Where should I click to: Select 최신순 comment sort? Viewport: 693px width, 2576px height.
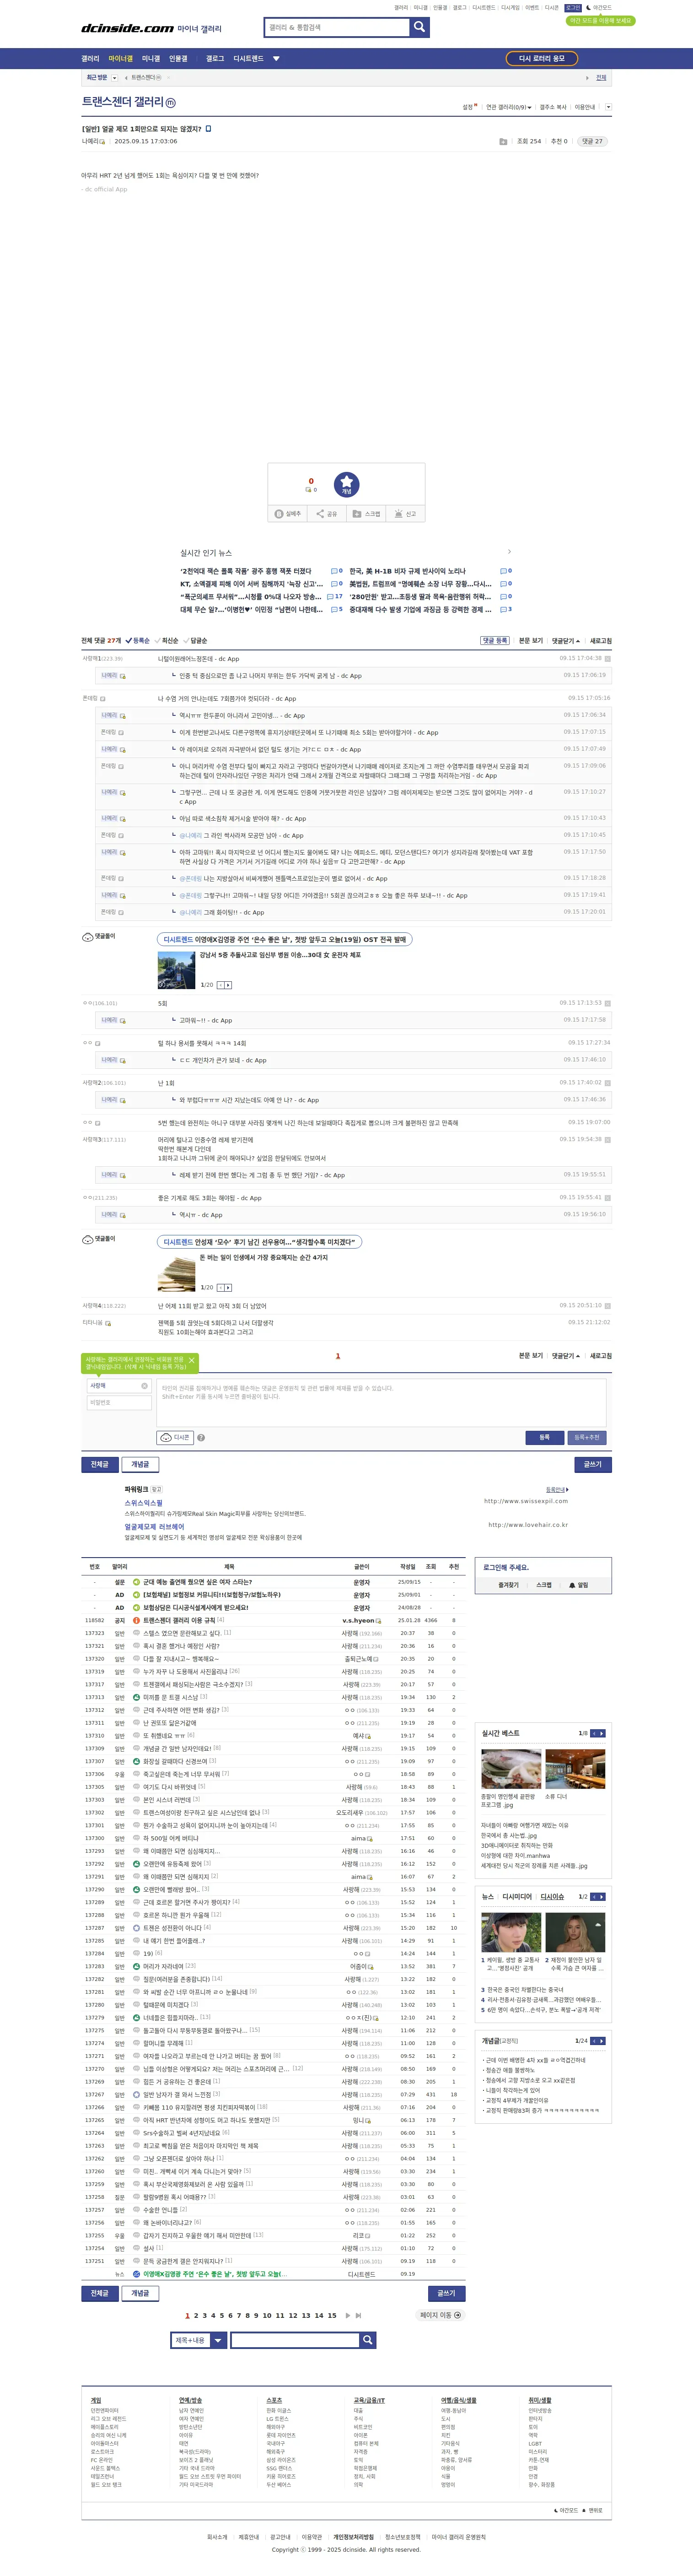click(x=167, y=641)
